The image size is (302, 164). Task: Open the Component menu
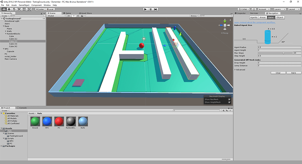point(36,5)
